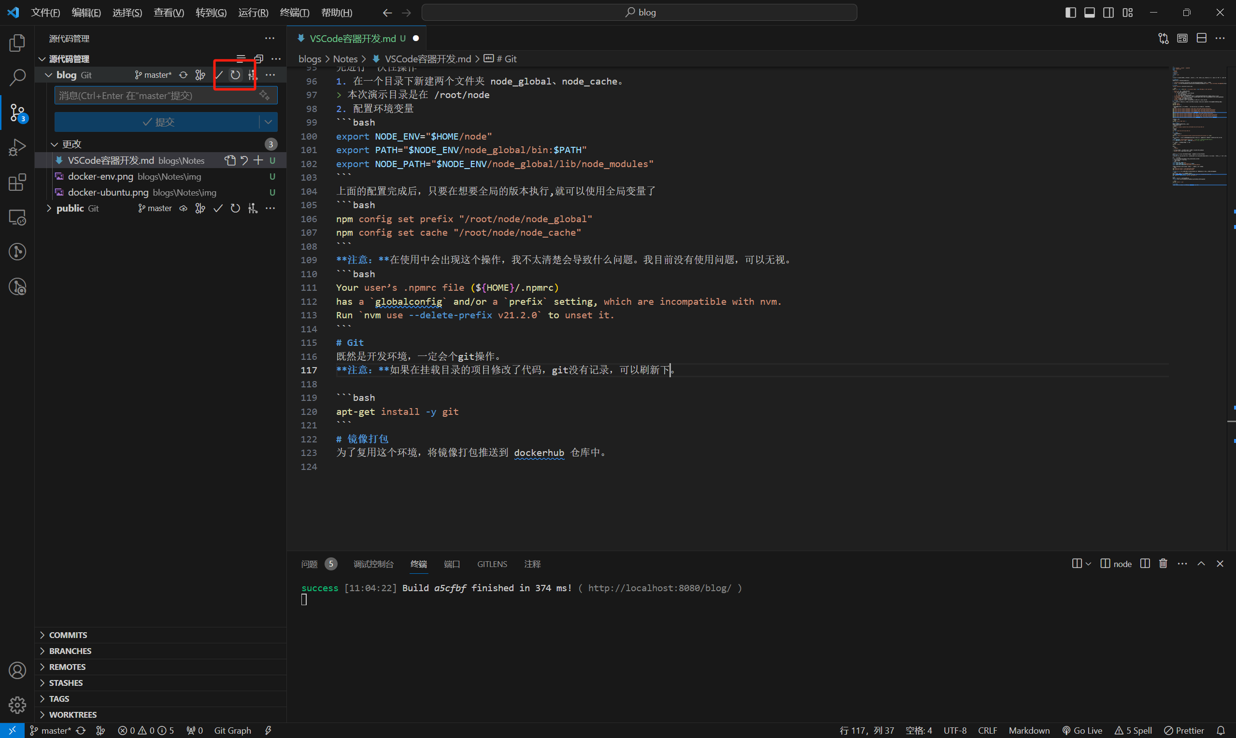Click sync changes icon in blog row

click(184, 75)
